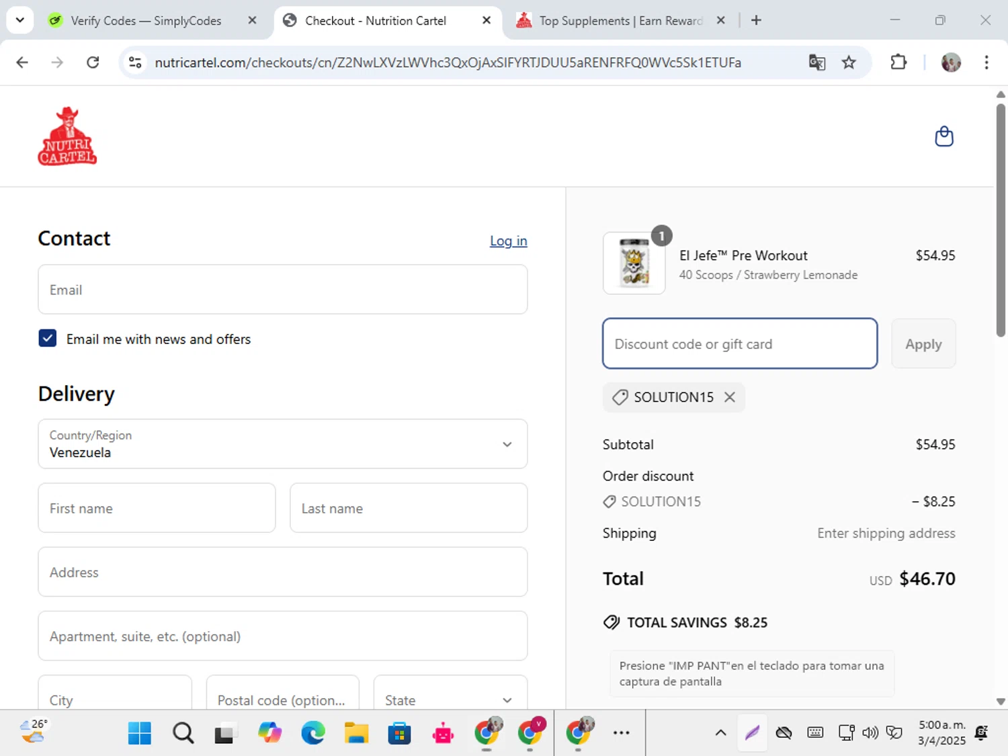Open the Windows Start menu
This screenshot has width=1008, height=756.
point(140,733)
